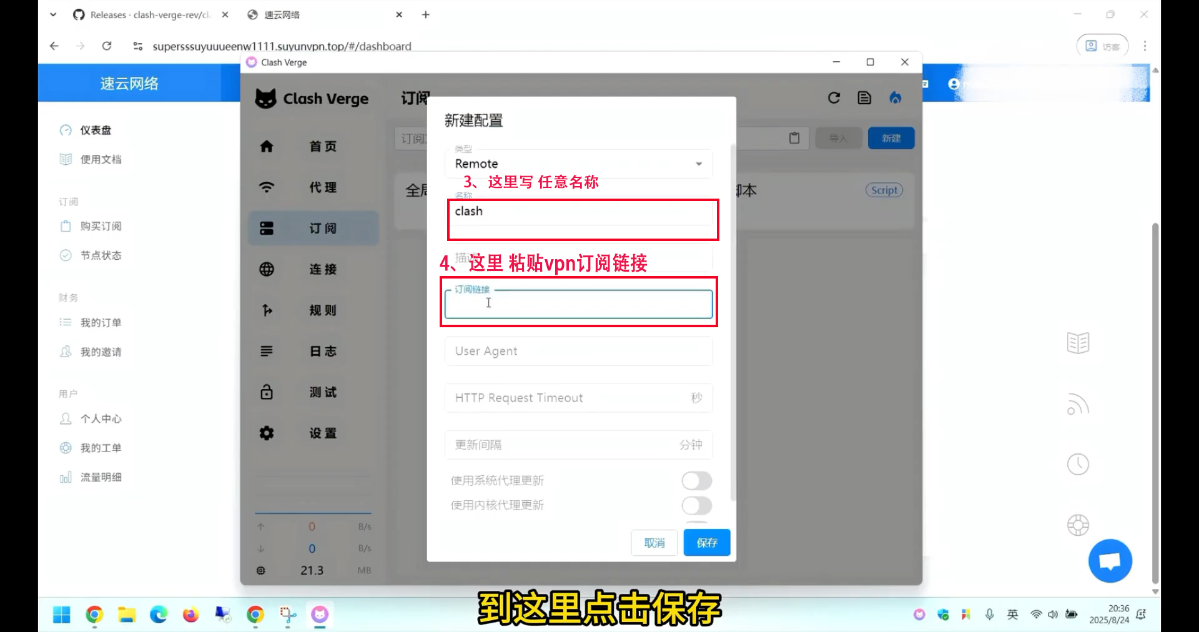
Task: Click the blue chat bubble button
Action: [1110, 561]
